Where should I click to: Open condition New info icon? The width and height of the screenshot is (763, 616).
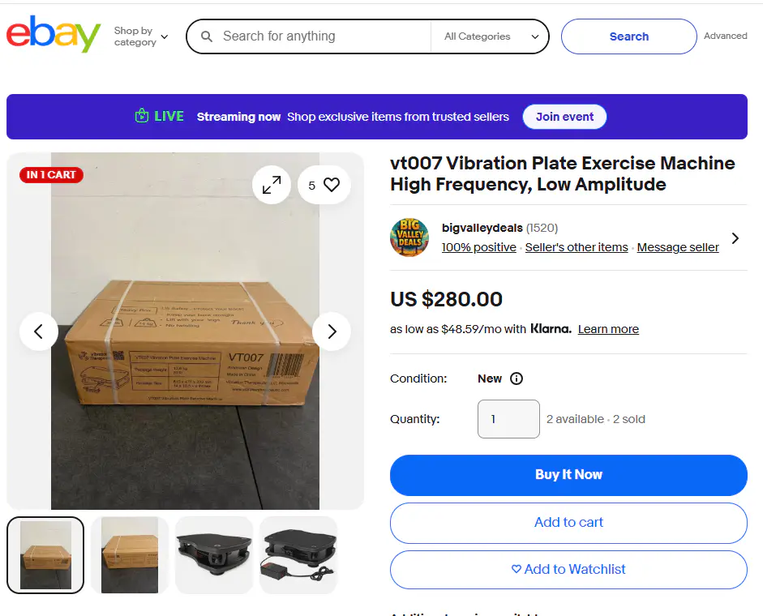coord(517,379)
